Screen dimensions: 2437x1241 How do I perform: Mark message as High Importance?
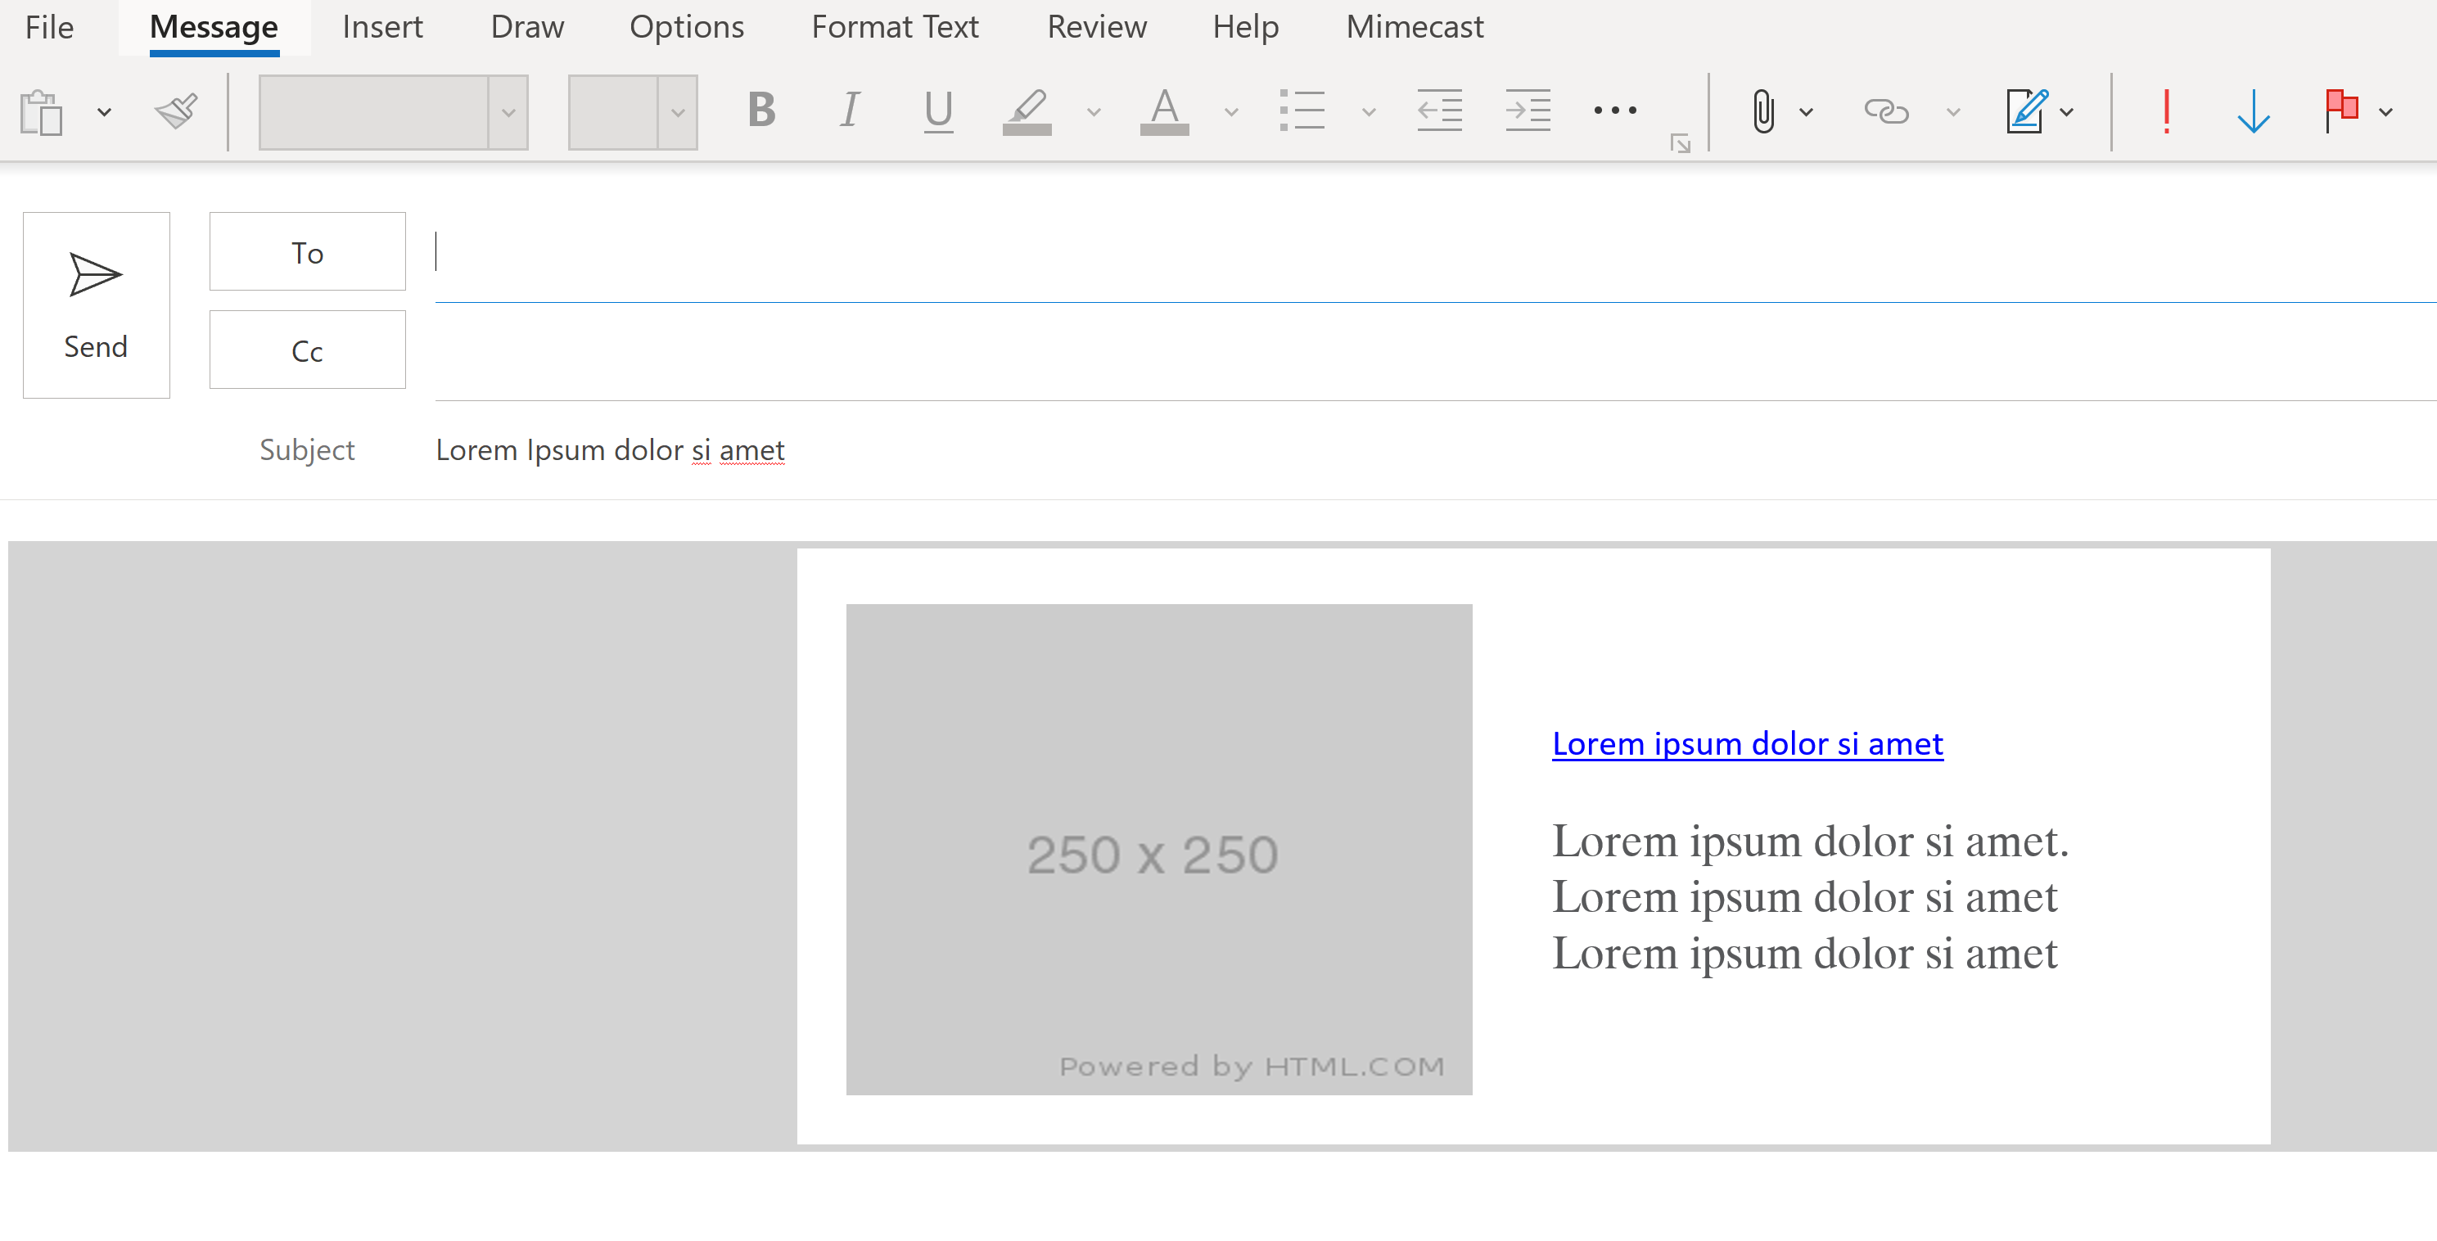pos(2165,111)
